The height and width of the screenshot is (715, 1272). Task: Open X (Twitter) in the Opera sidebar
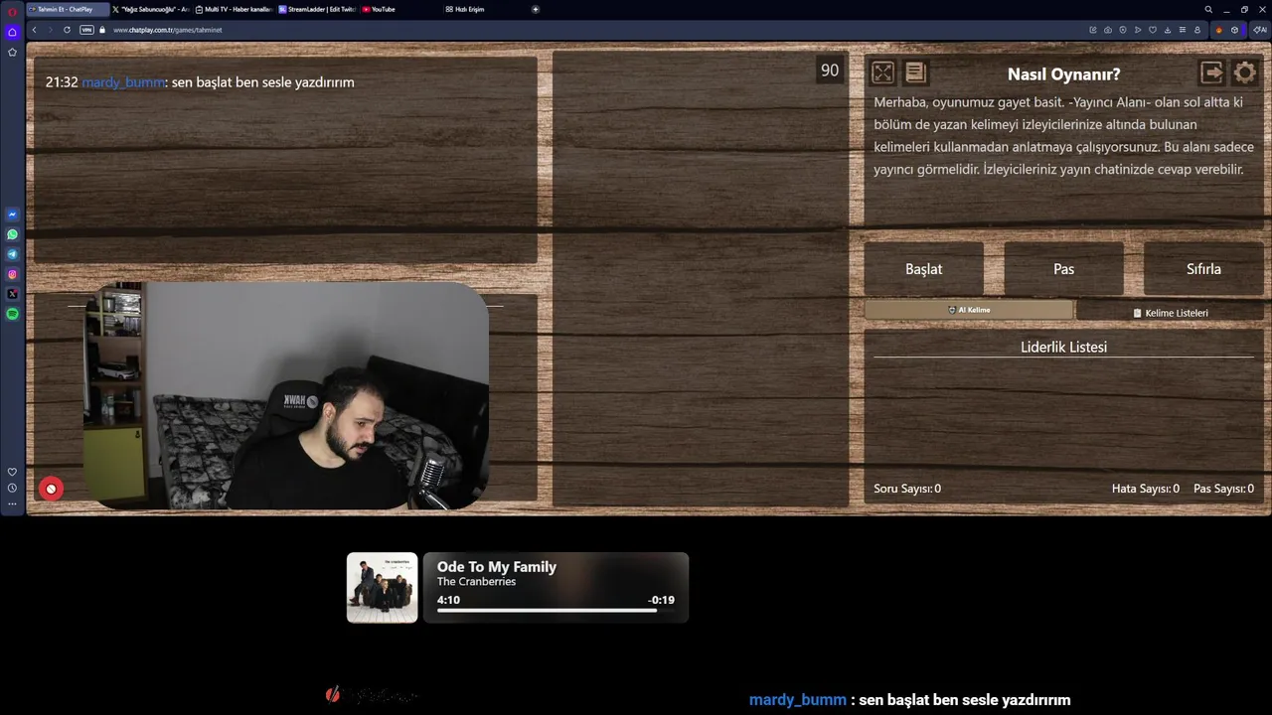[x=12, y=294]
